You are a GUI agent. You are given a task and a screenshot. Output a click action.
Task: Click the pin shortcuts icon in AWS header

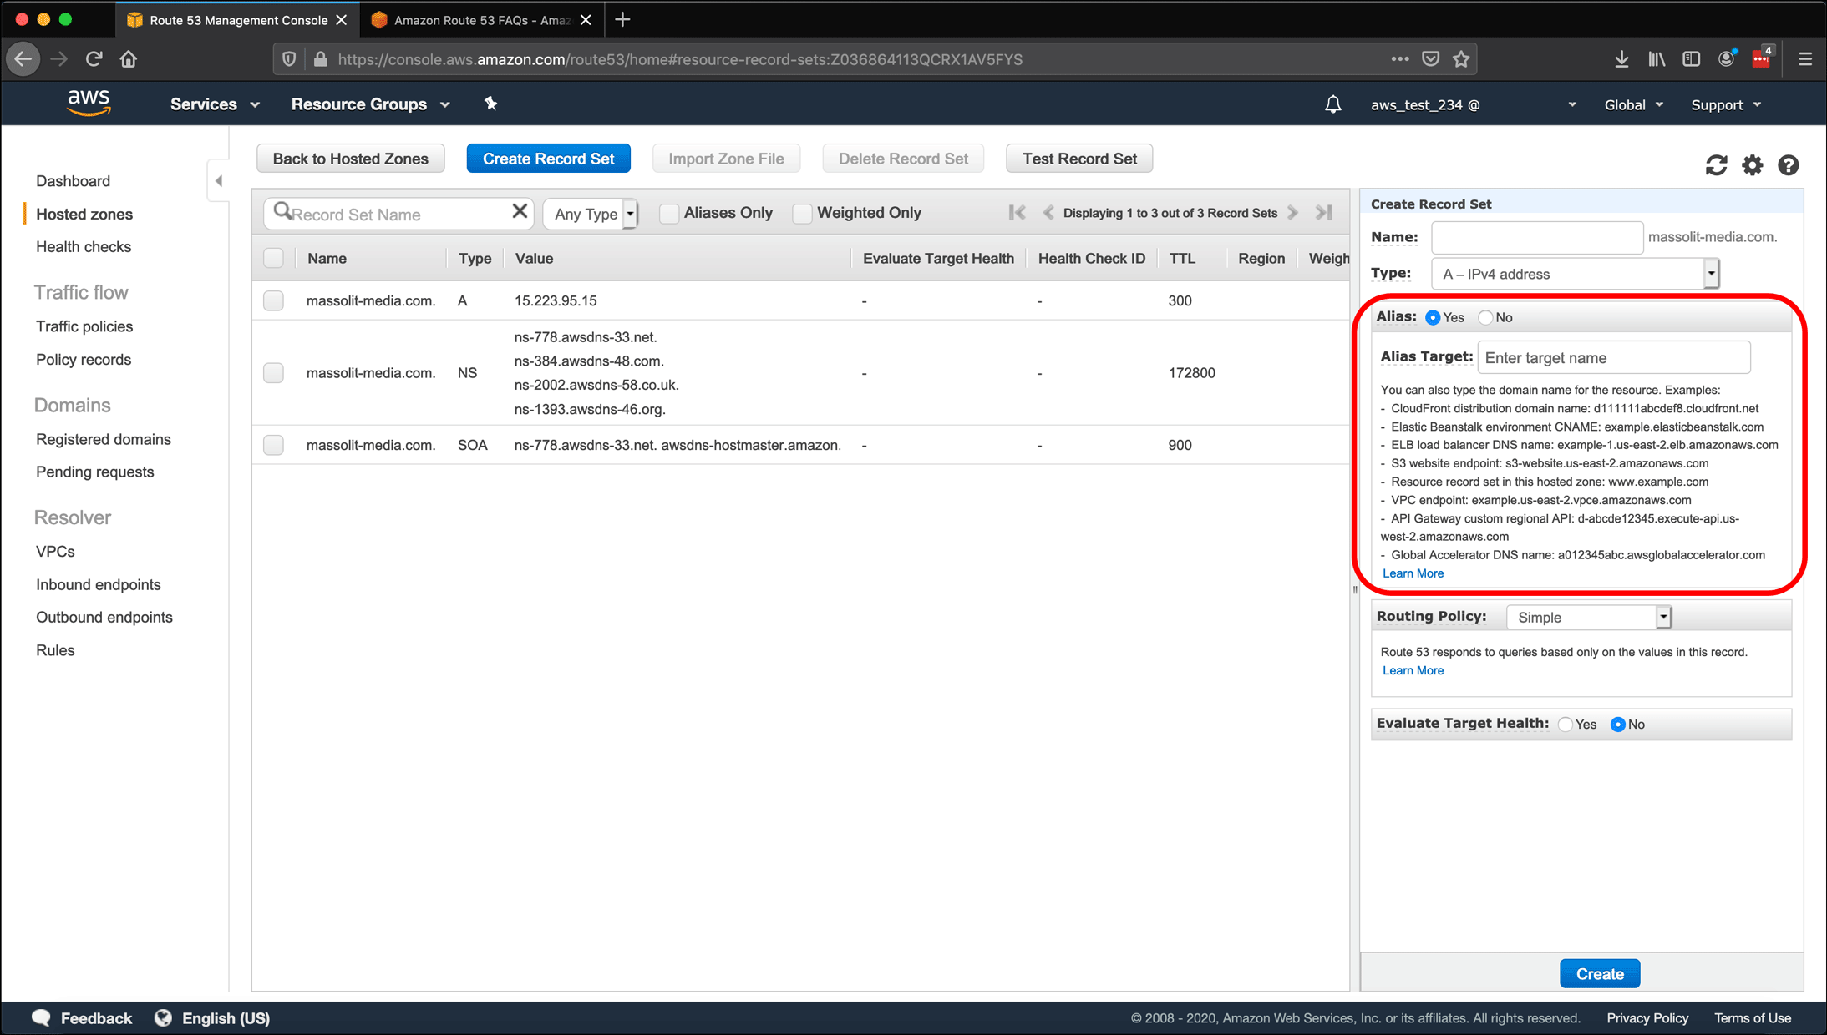tap(490, 103)
